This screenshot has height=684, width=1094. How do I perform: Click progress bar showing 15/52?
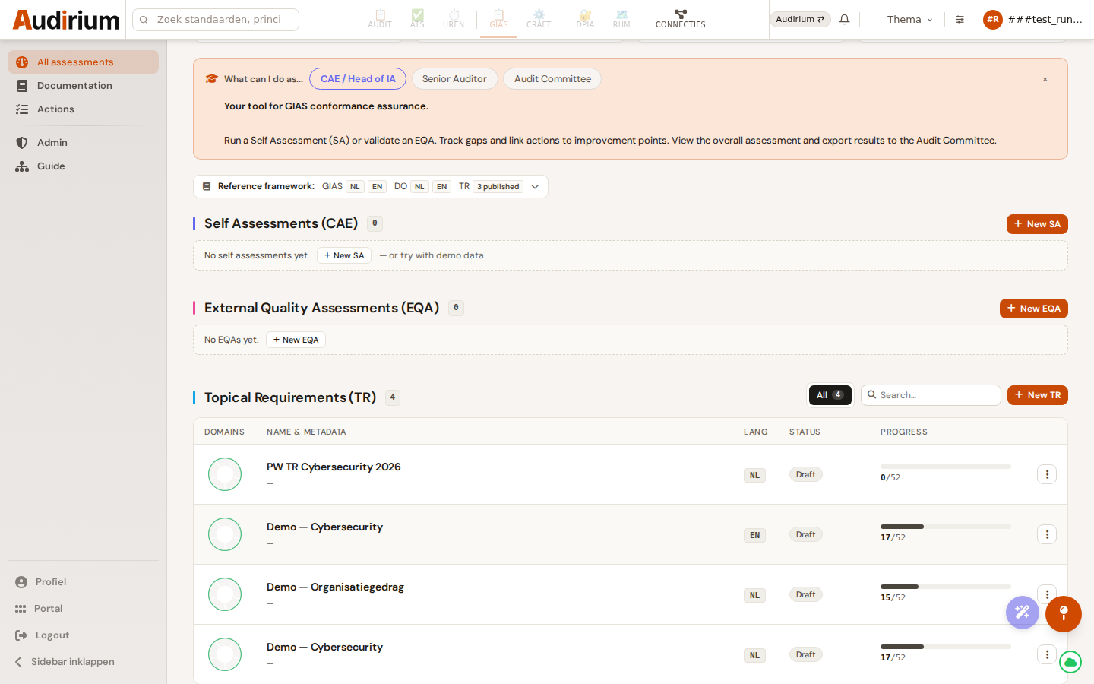(946, 587)
